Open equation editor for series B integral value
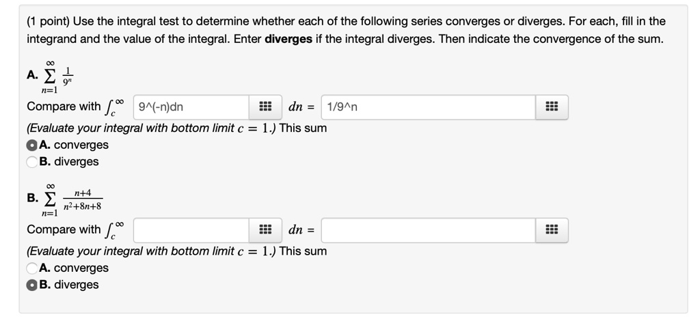The width and height of the screenshot is (700, 321). (552, 230)
